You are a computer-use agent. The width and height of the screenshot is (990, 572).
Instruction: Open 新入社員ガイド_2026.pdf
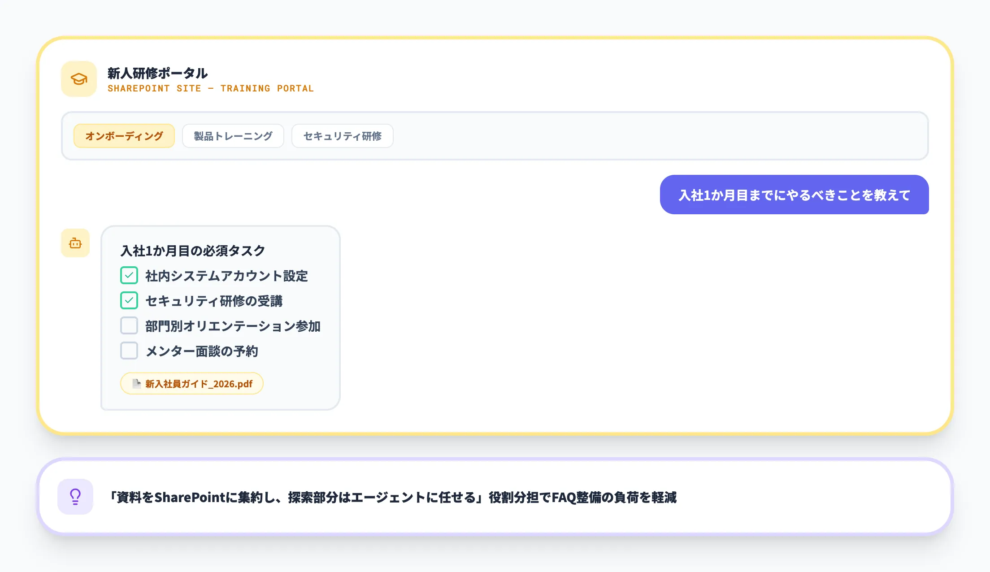pyautogui.click(x=191, y=383)
